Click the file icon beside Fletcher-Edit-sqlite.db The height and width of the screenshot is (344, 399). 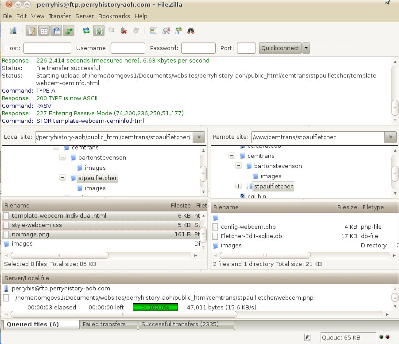[x=215, y=236]
